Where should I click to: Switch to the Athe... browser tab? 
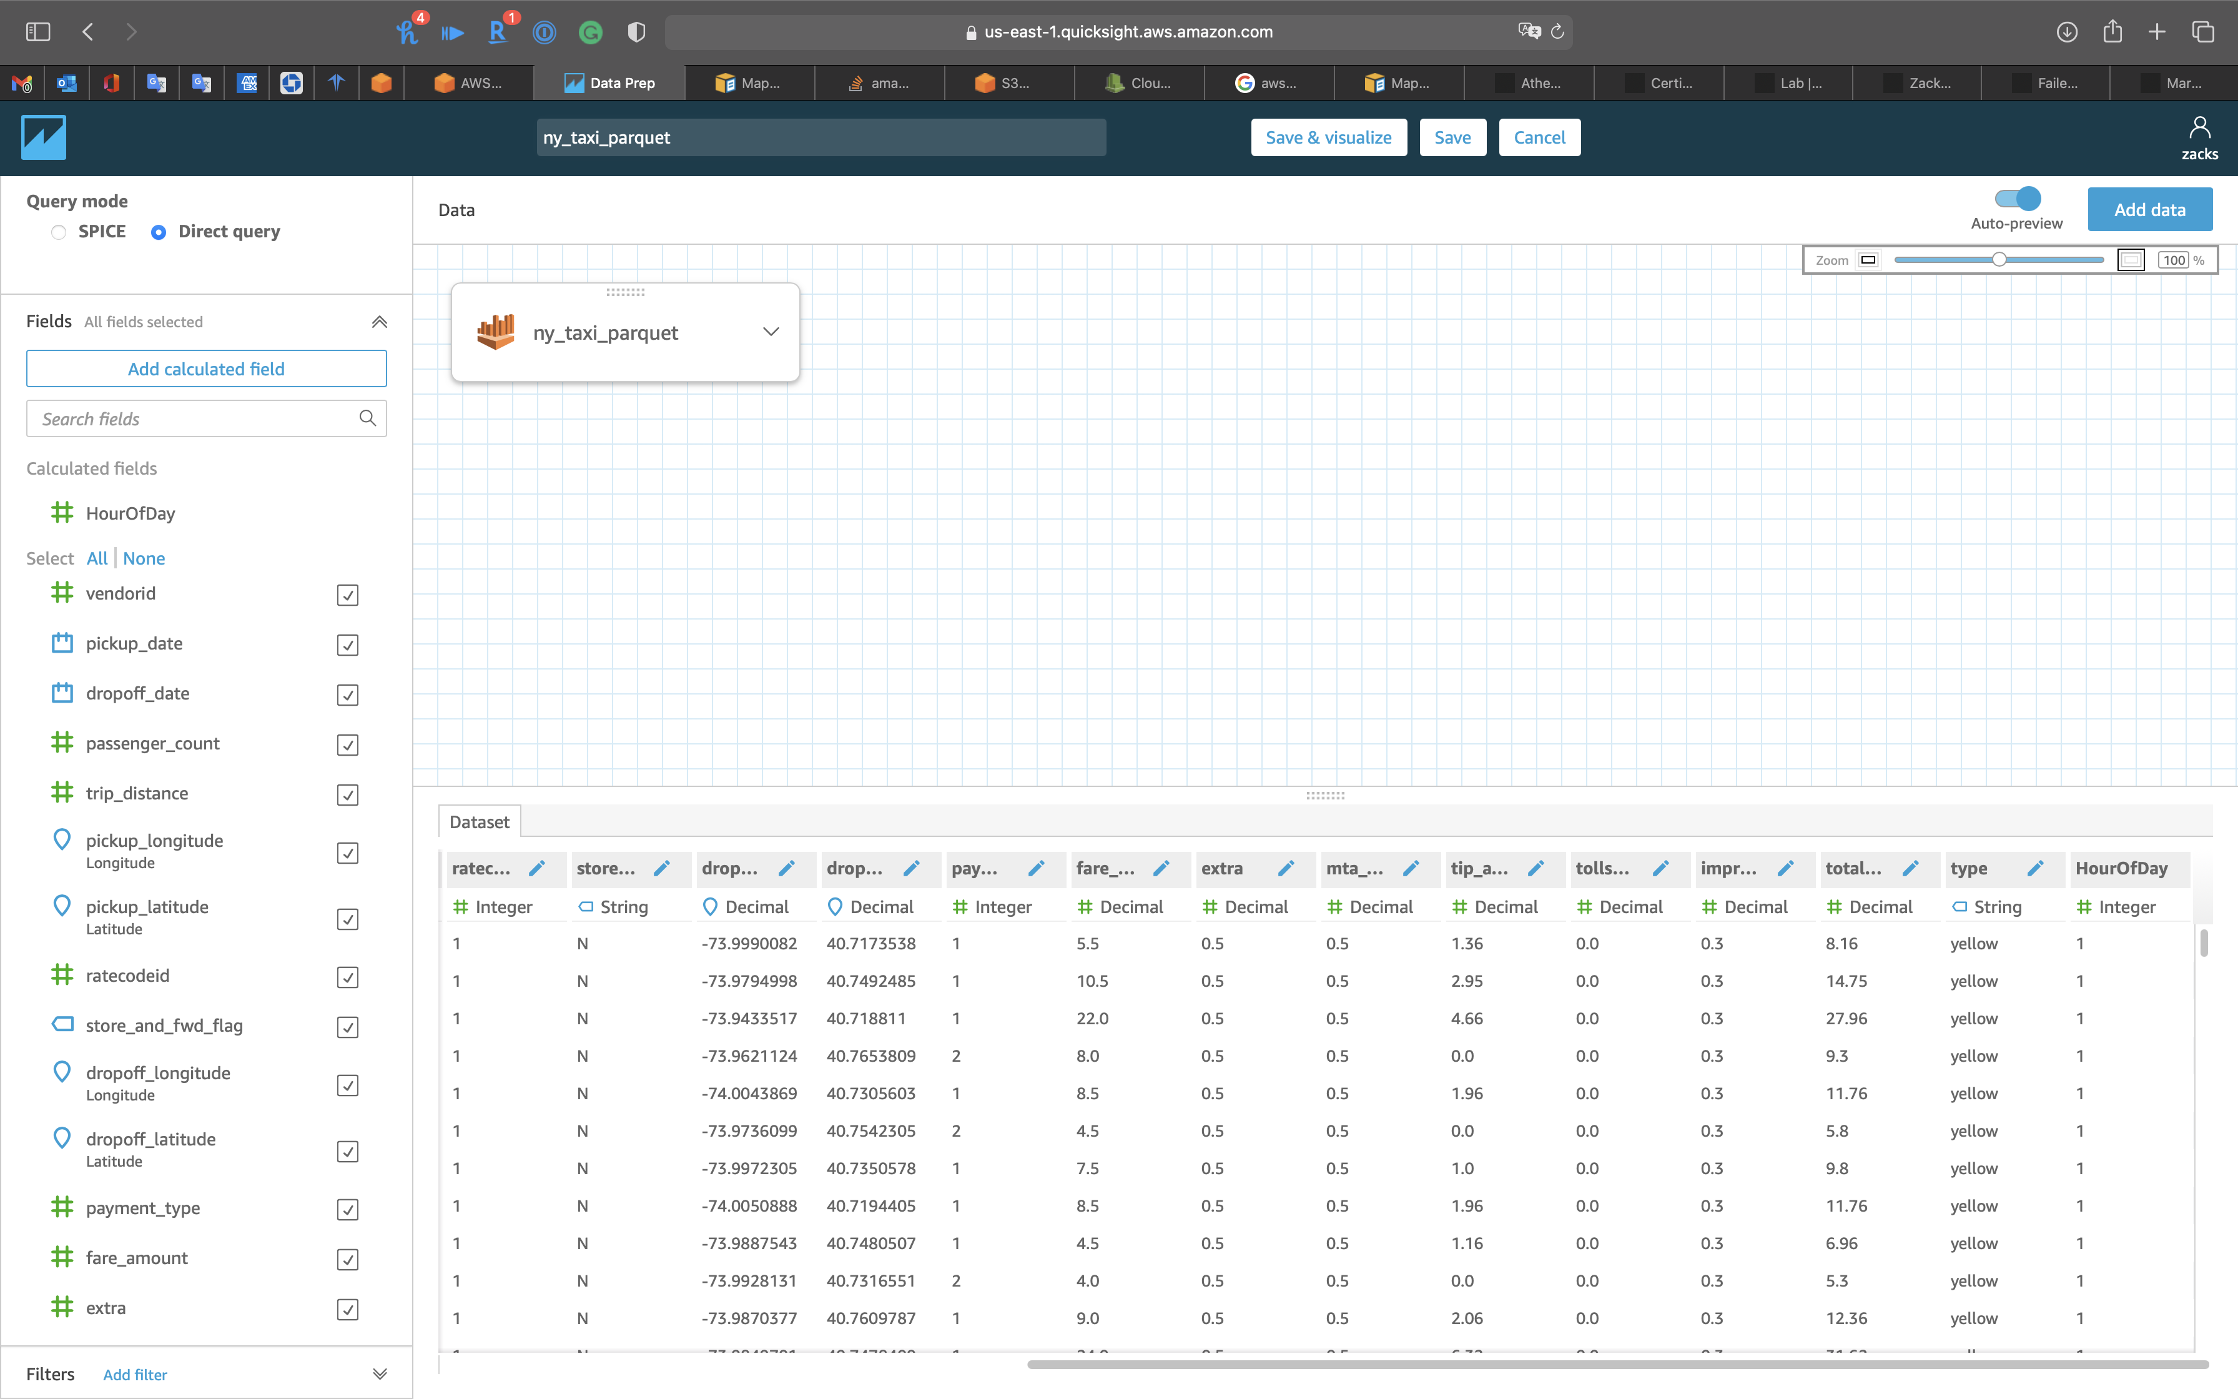tap(1530, 83)
